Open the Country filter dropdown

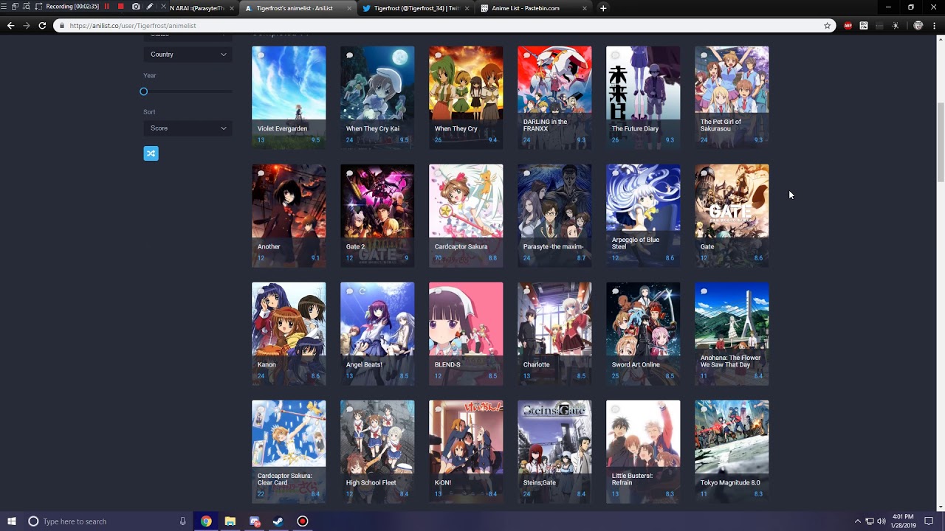188,55
